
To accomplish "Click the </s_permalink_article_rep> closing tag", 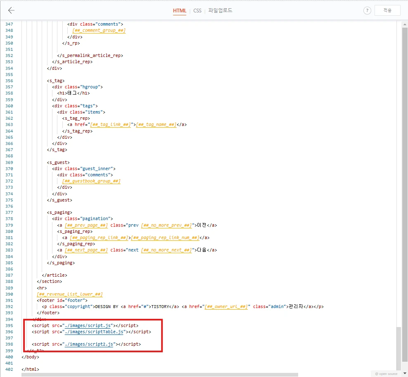I will pyautogui.click(x=90, y=56).
